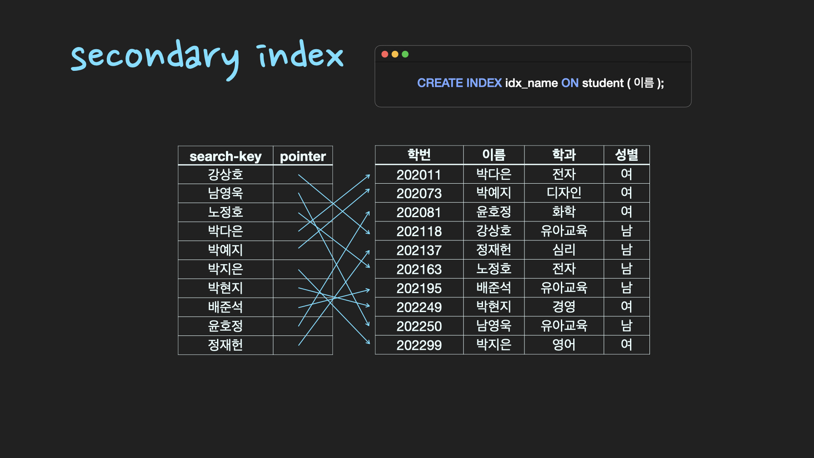Click the 경영 department cell

(563, 307)
